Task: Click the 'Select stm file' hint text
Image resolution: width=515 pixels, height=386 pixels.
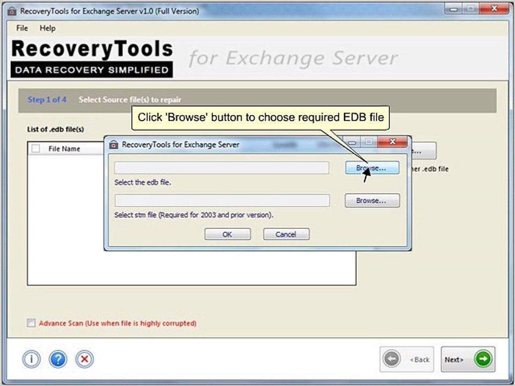Action: pos(194,215)
